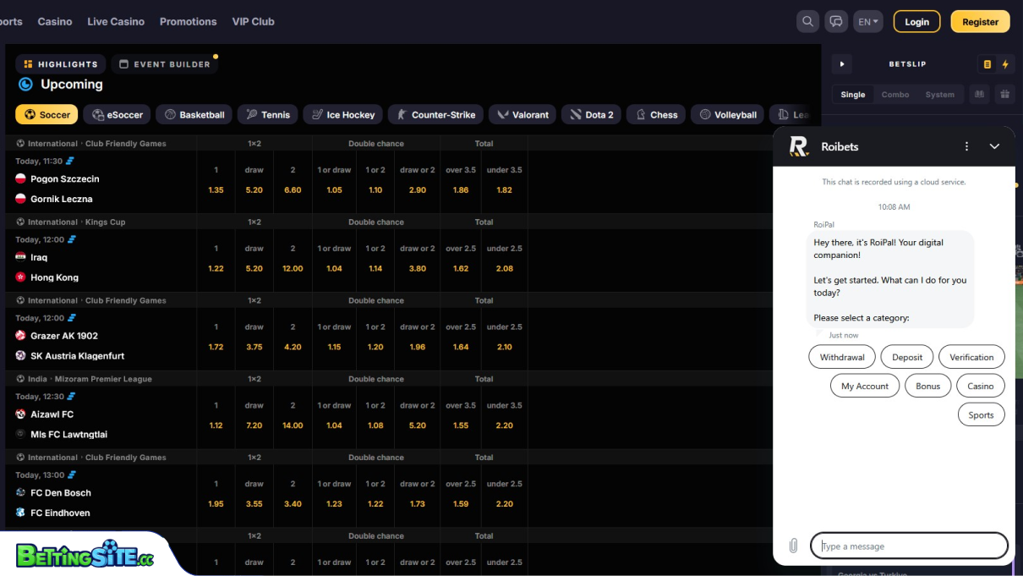This screenshot has height=576, width=1023.
Task: Open the Event Builder tab
Action: tap(165, 64)
